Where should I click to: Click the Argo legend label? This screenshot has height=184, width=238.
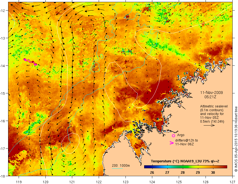[181, 135]
